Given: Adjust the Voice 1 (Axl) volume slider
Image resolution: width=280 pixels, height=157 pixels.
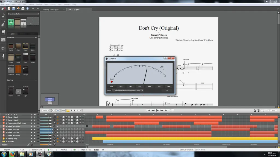Looking at the screenshot, I should [46, 117].
